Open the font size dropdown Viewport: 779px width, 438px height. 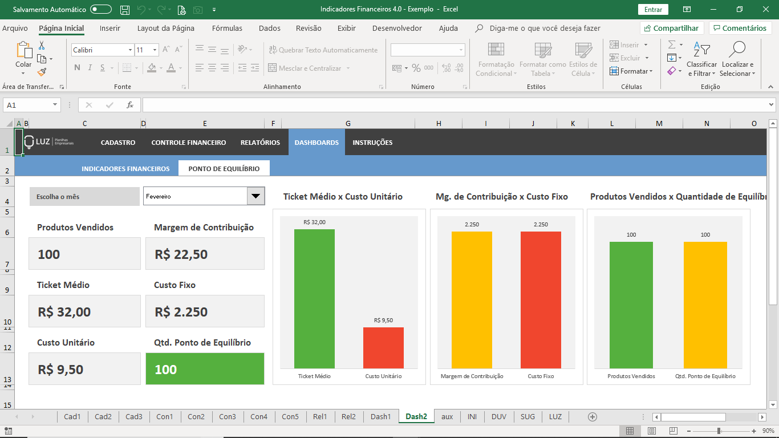(x=155, y=50)
